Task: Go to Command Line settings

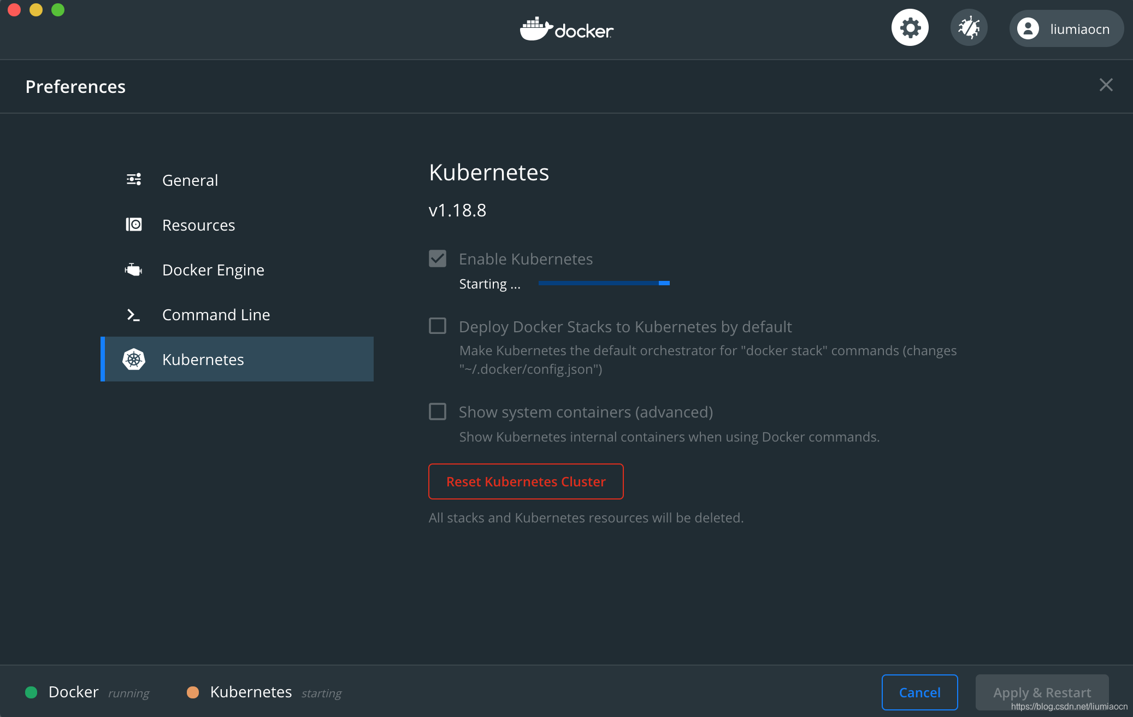Action: [x=237, y=314]
